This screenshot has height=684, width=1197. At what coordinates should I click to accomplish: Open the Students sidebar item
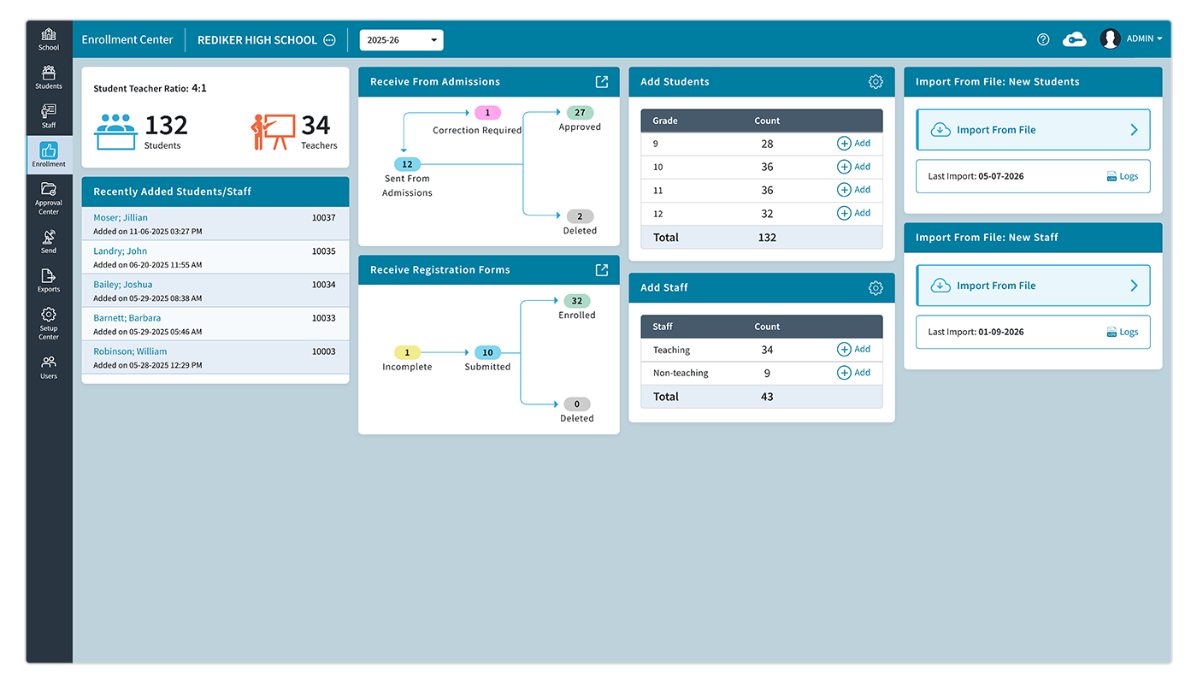tap(49, 78)
